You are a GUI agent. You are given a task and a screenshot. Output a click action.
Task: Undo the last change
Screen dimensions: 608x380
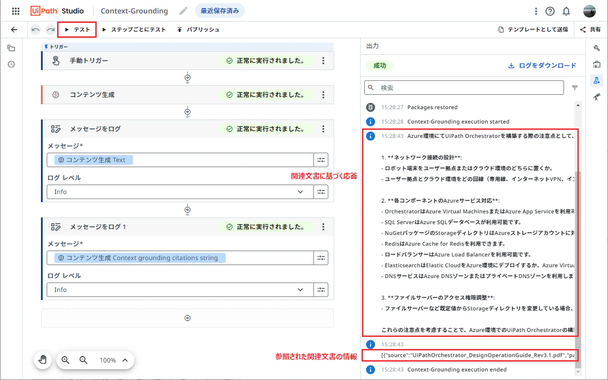36,30
